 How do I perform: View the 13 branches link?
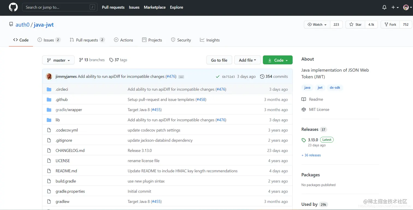coord(92,60)
